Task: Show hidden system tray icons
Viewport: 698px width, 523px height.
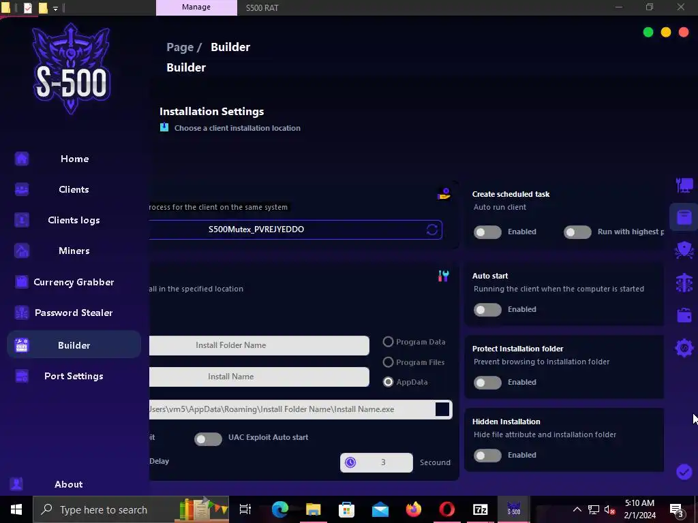Action: pos(577,509)
